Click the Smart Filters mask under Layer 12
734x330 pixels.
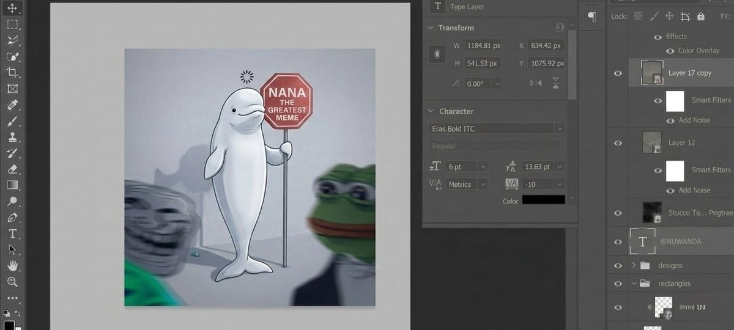[675, 170]
